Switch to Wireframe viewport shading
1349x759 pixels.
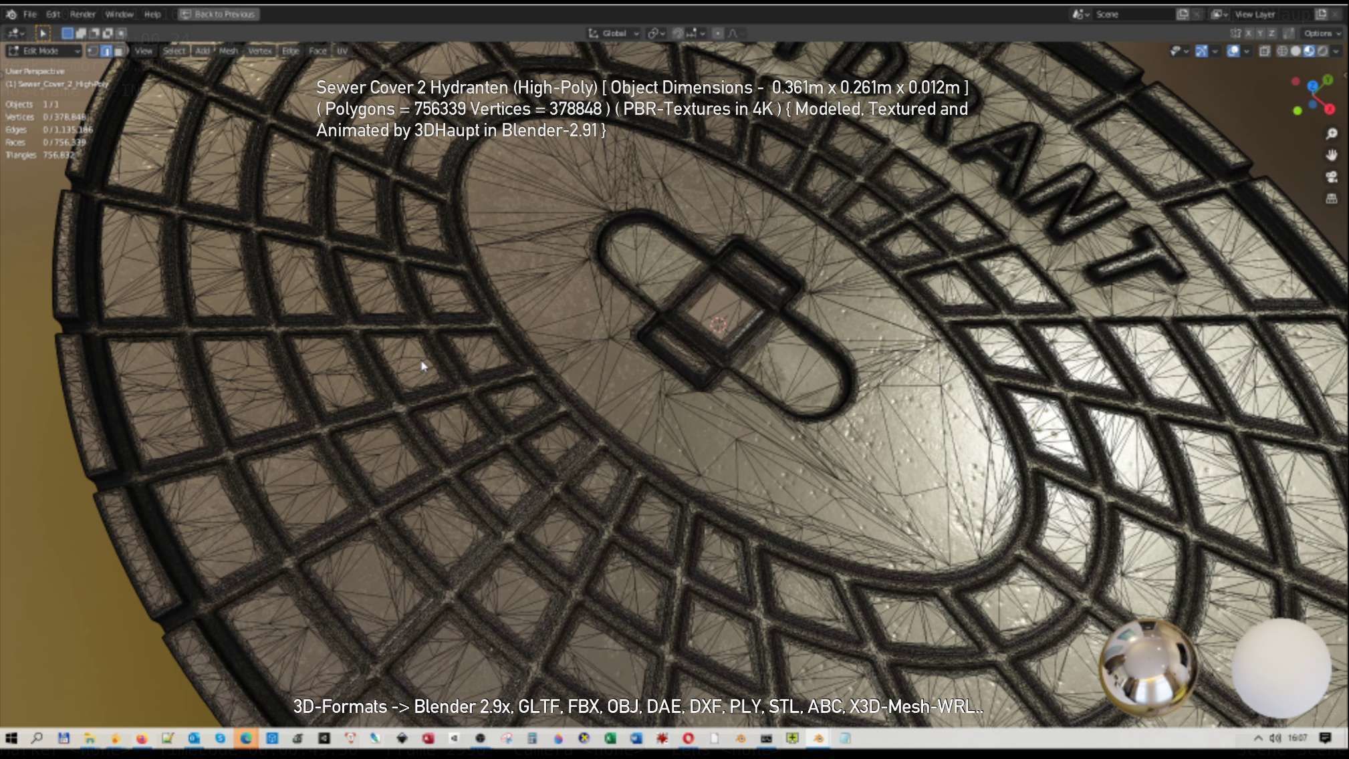(x=1282, y=51)
